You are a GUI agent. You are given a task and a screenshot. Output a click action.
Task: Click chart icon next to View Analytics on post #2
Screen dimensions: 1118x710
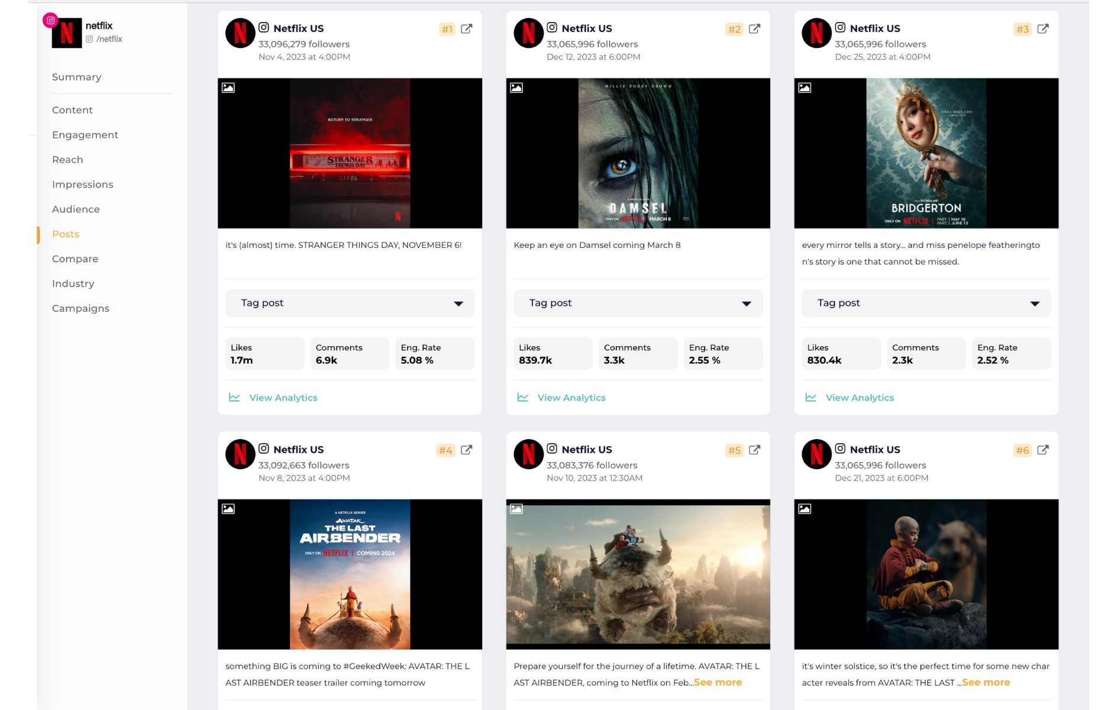click(522, 398)
